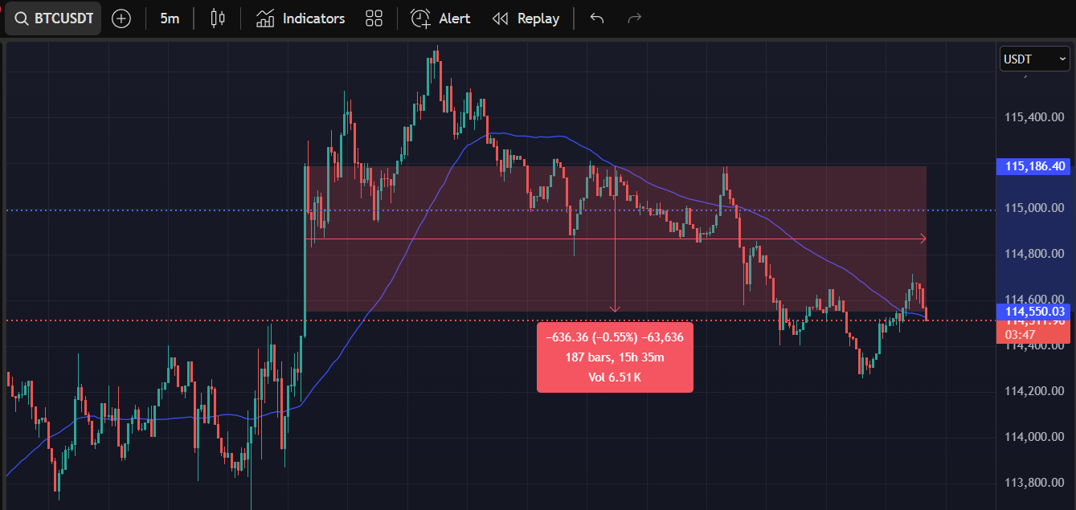Open the 5m timeframe selector
The image size is (1076, 510).
[170, 18]
